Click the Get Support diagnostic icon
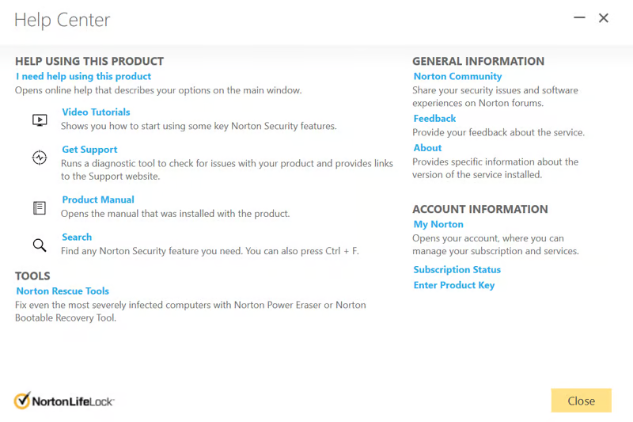 40,158
